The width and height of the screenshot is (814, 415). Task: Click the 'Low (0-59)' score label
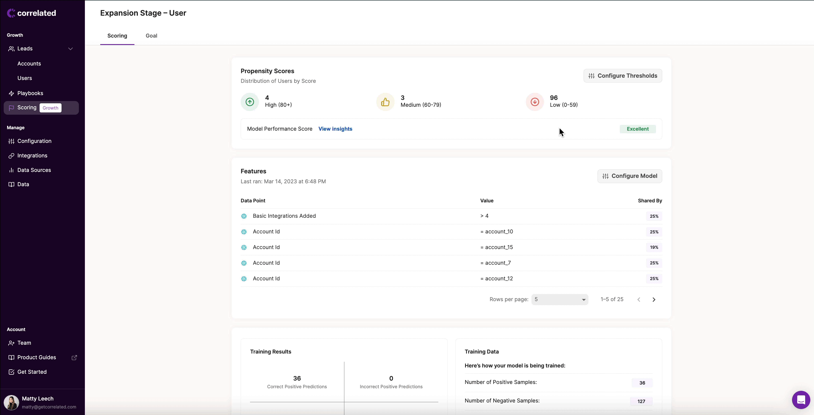pos(563,105)
